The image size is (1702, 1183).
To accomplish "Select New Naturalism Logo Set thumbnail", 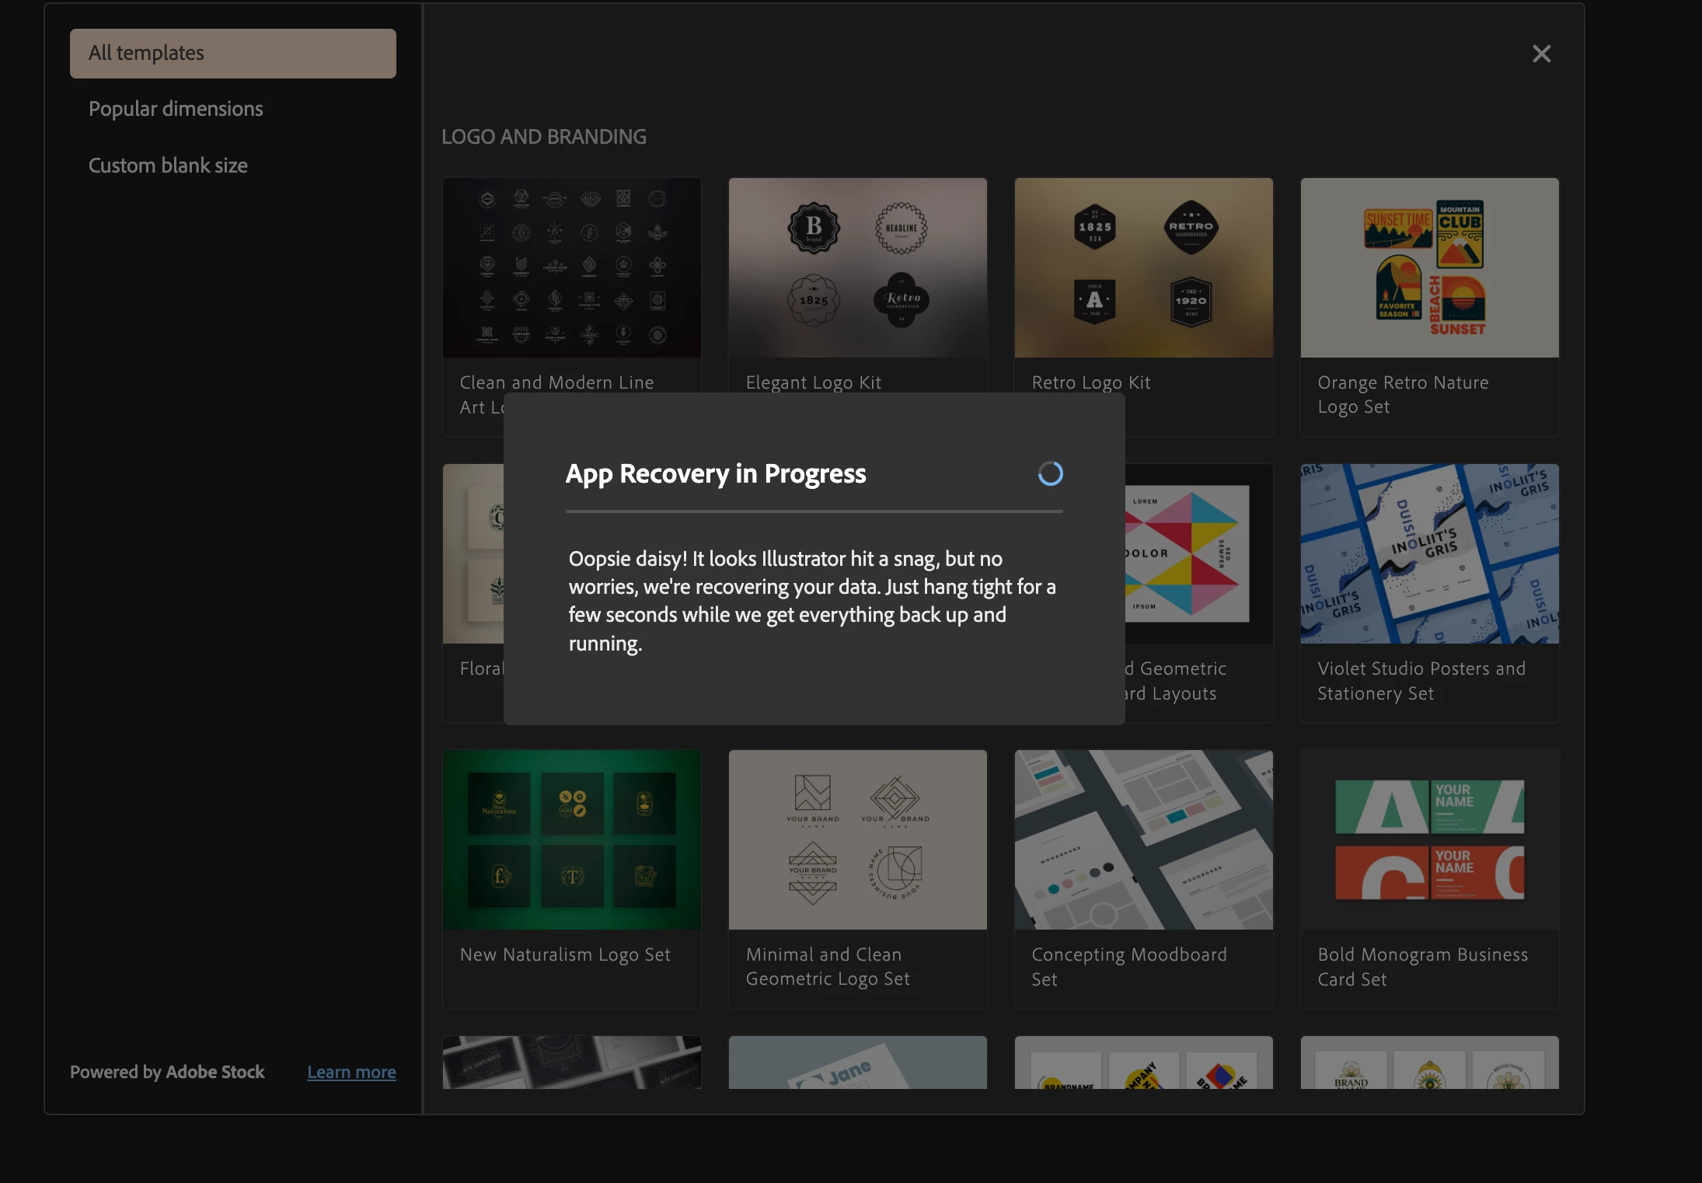I will (x=571, y=839).
